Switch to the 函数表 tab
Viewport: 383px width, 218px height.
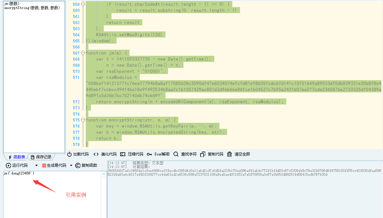[16, 157]
